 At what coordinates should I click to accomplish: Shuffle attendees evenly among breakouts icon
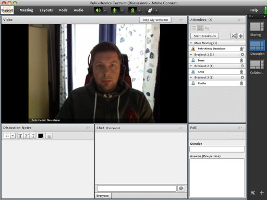tap(234, 36)
